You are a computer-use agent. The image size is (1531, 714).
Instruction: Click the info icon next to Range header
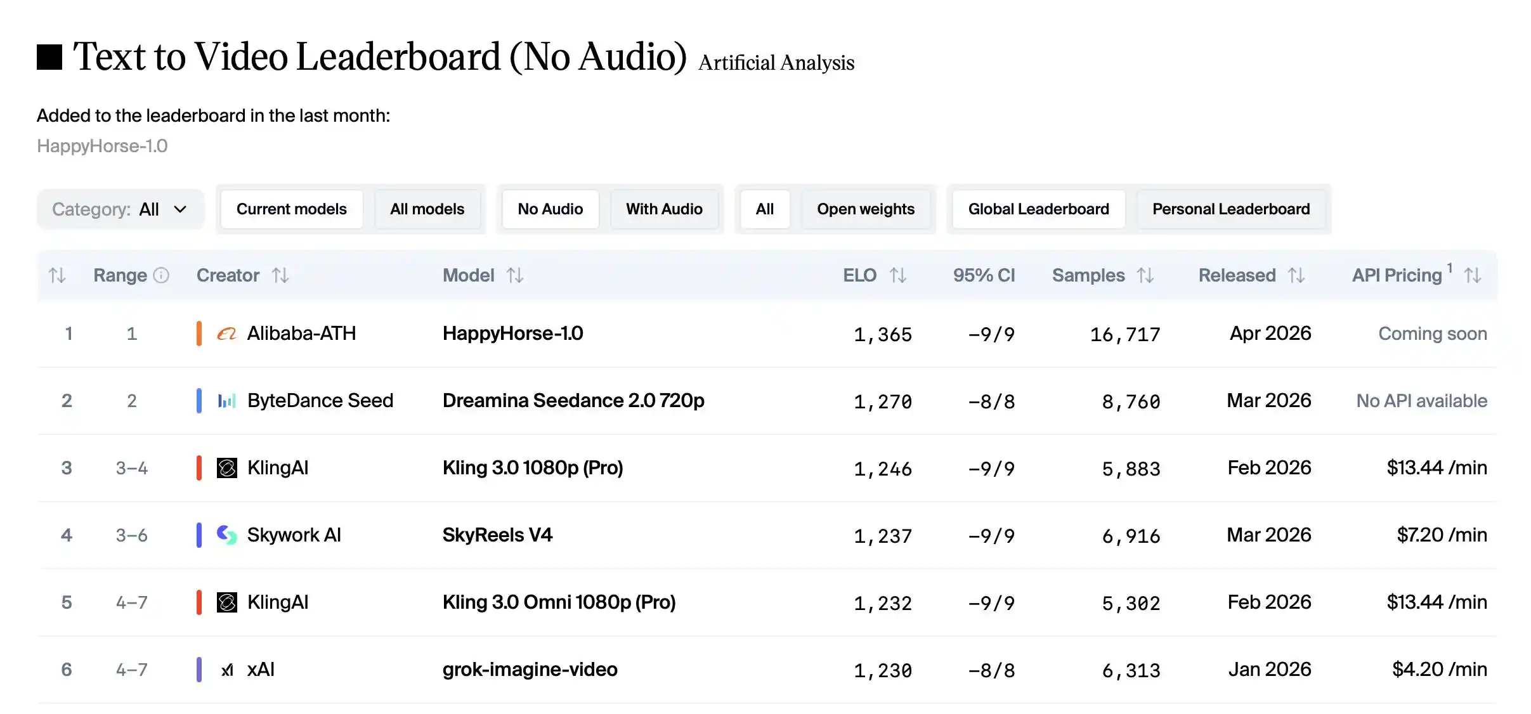tap(161, 276)
